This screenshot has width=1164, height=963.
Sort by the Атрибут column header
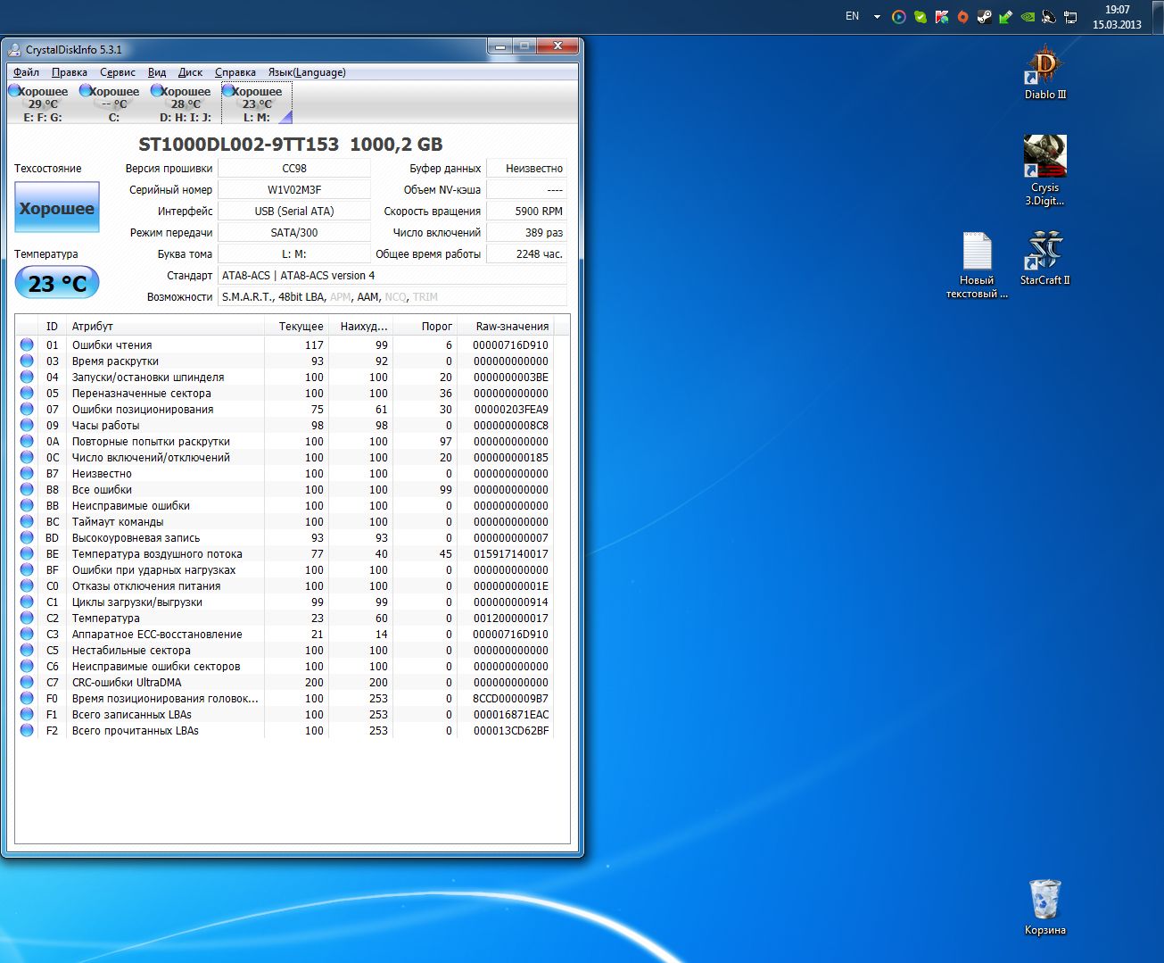point(165,326)
